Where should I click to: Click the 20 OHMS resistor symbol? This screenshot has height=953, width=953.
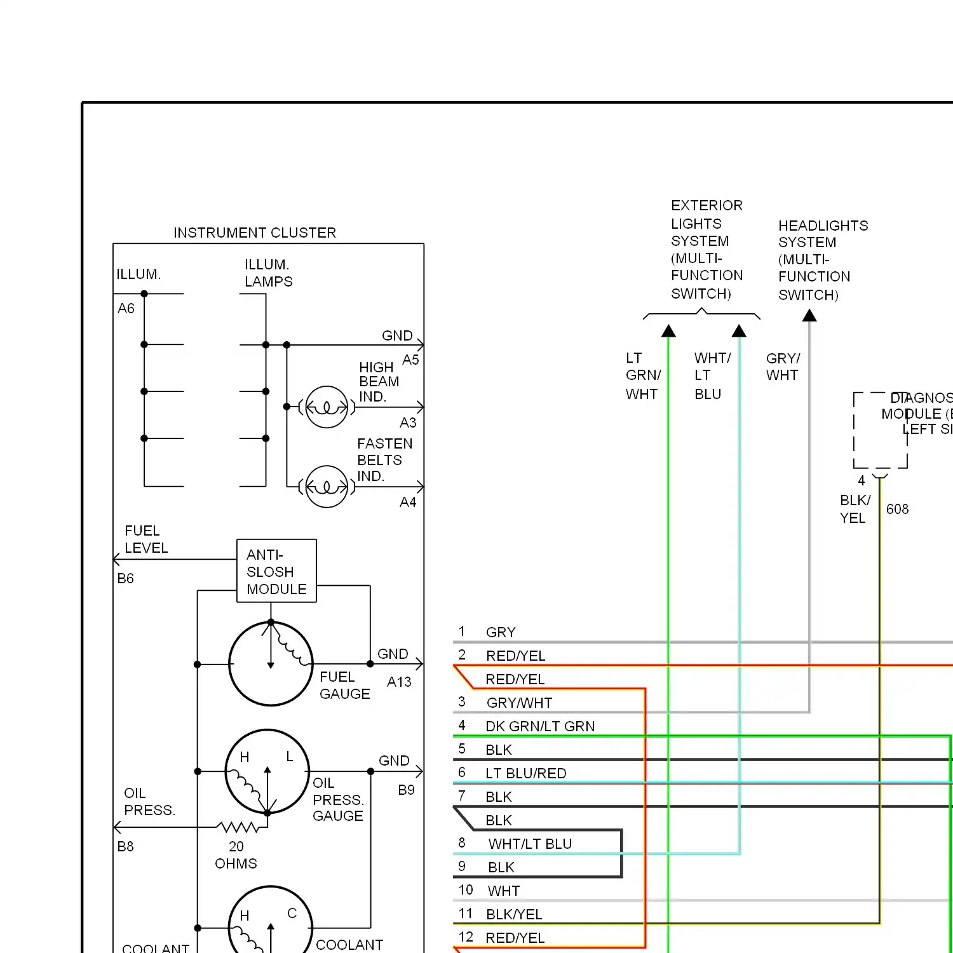238,827
